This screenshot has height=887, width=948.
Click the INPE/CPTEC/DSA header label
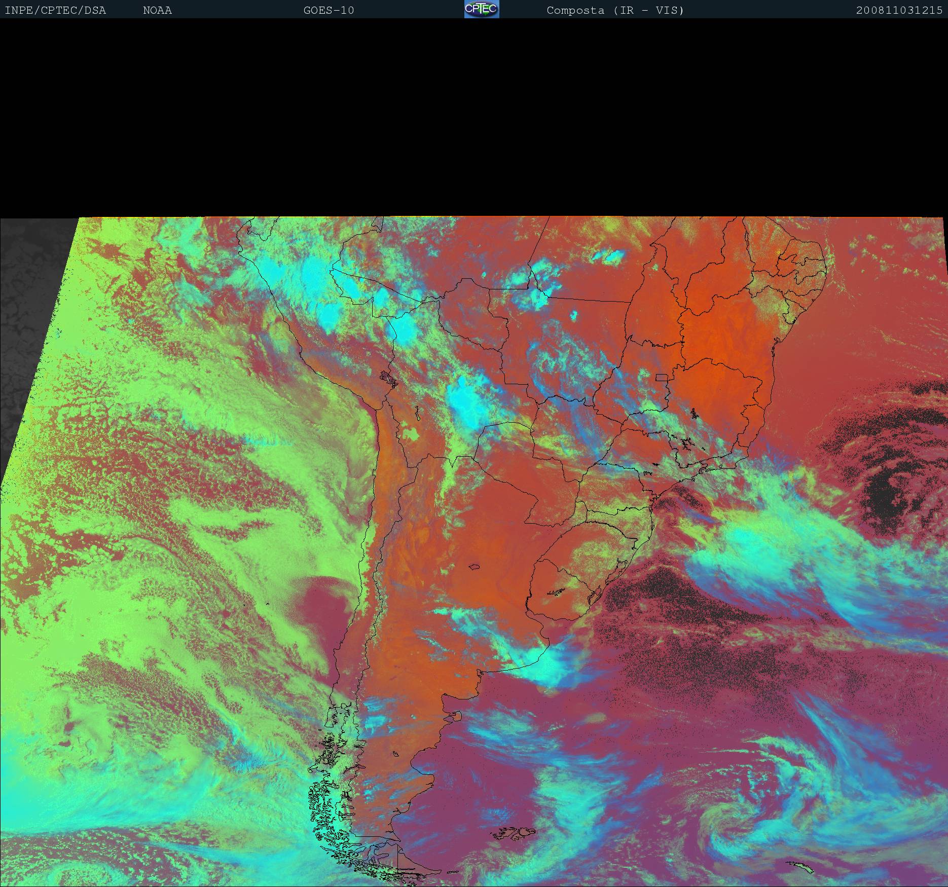(x=55, y=10)
